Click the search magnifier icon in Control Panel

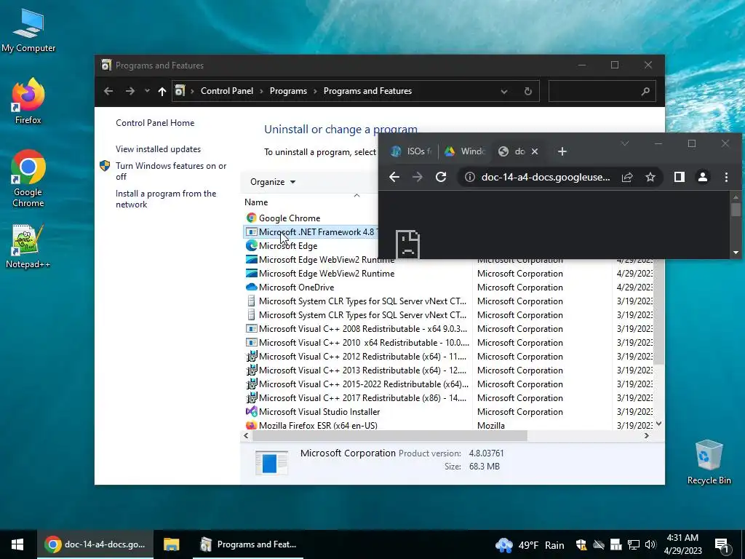click(645, 91)
